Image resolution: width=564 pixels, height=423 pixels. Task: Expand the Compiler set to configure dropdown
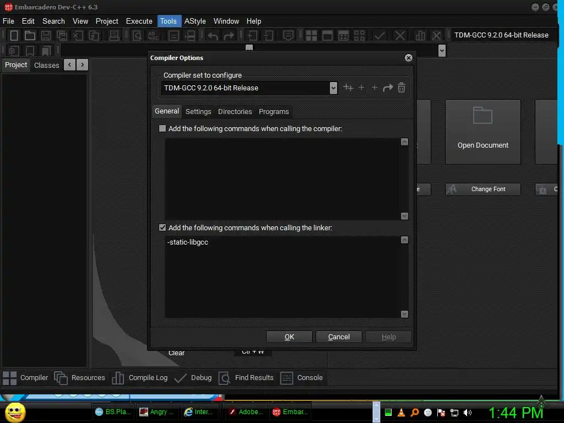point(333,88)
